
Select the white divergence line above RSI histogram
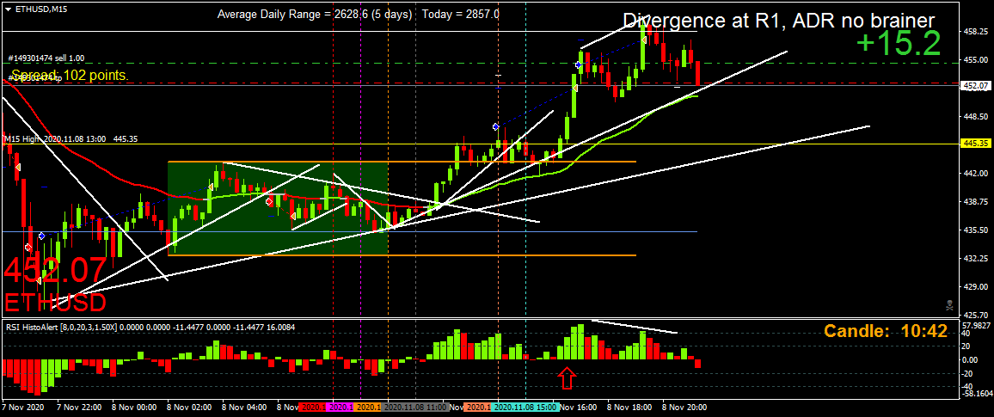click(x=634, y=327)
